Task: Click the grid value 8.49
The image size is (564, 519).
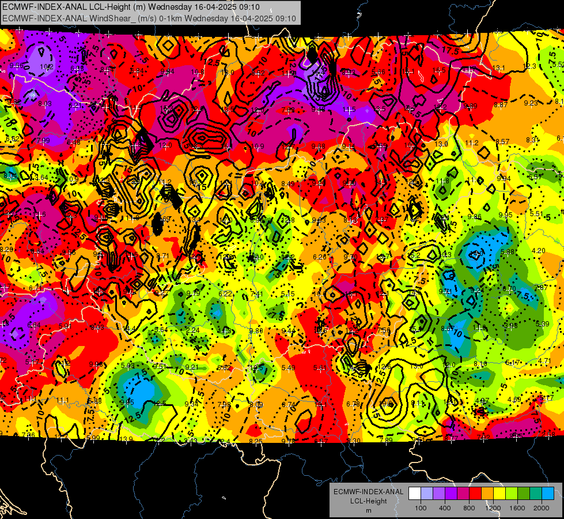Action: (x=287, y=184)
